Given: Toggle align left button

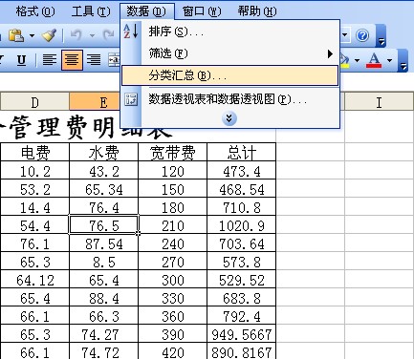Looking at the screenshot, I should [x=50, y=59].
